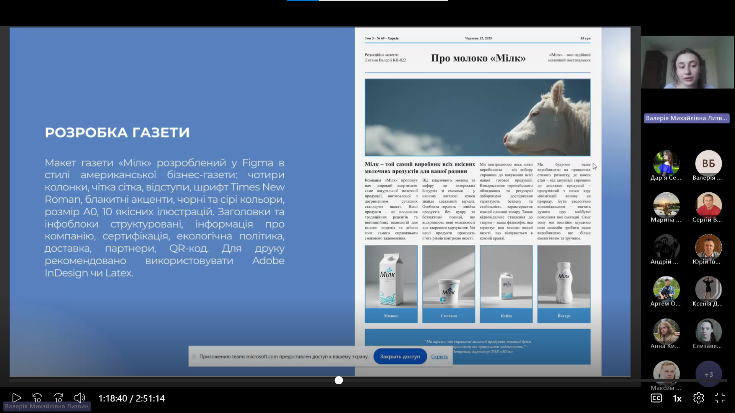Click the 'Закрыть доступ' button

[x=400, y=356]
